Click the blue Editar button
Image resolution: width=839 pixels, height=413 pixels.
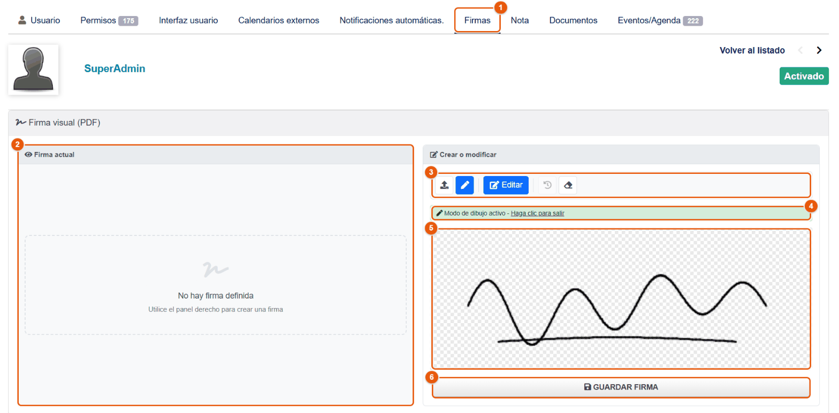(x=506, y=185)
